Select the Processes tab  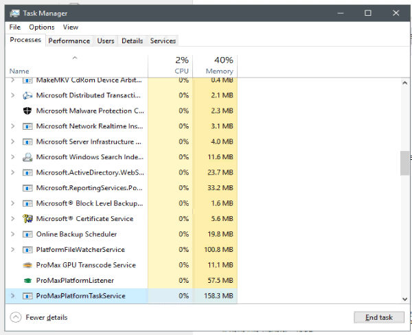[25, 40]
